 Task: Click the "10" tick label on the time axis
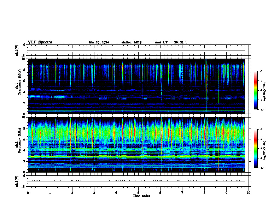[x=249, y=193]
